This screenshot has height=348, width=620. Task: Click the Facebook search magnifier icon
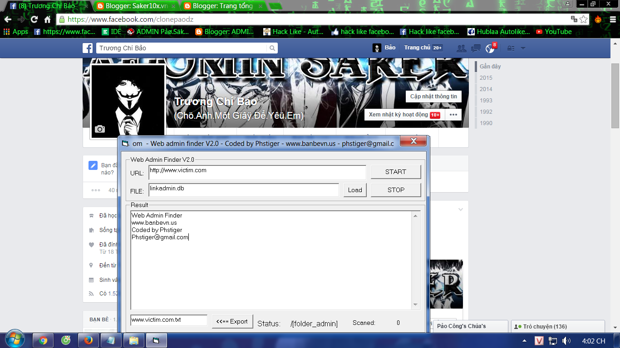click(x=272, y=48)
